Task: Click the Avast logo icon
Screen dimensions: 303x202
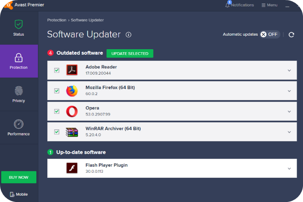Action: tap(8, 5)
